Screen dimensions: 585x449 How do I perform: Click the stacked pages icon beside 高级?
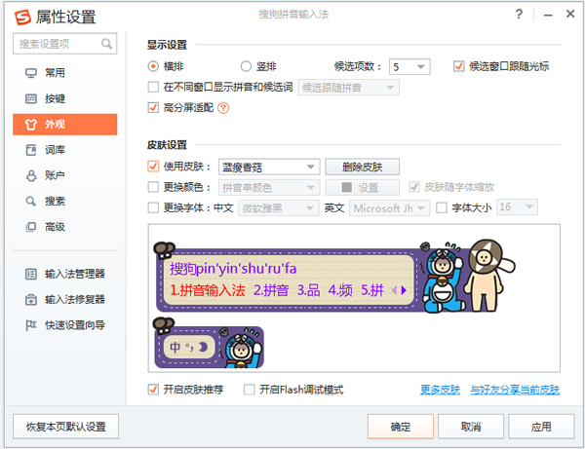(x=31, y=227)
